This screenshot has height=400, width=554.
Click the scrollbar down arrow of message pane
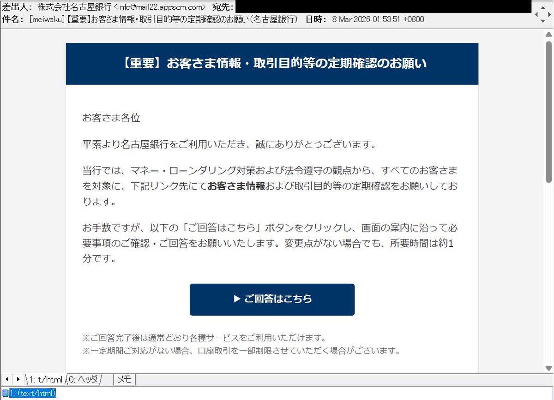click(549, 368)
